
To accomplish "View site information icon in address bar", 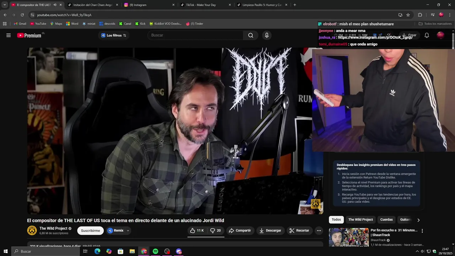I will [x=32, y=15].
